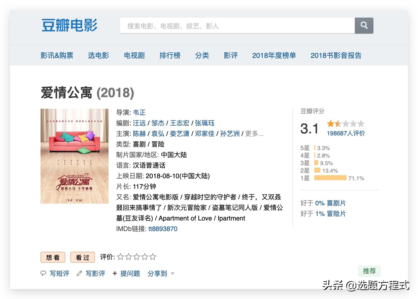The height and width of the screenshot is (299, 418).
Task: Click the 爱情公寓 movie poster
Action: tap(75, 156)
